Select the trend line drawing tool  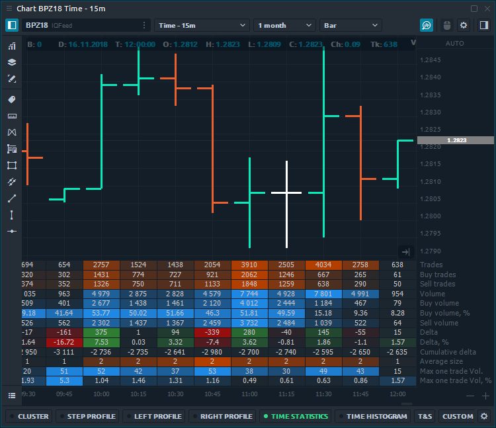[x=11, y=198]
